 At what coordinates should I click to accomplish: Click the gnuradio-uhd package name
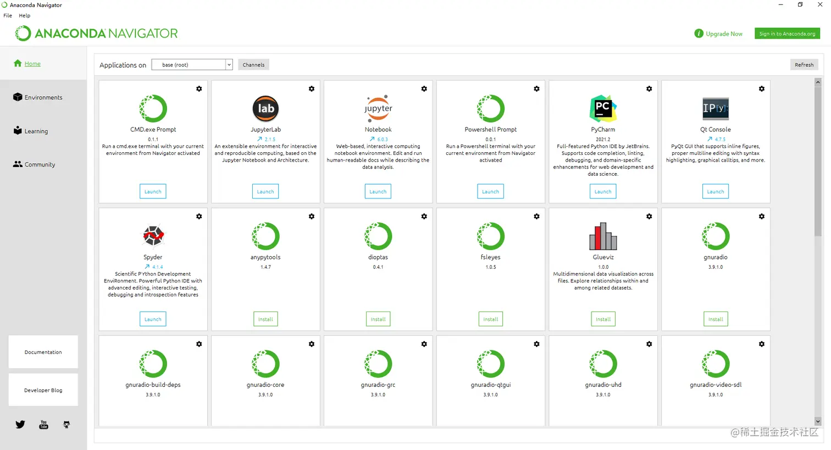pyautogui.click(x=603, y=385)
